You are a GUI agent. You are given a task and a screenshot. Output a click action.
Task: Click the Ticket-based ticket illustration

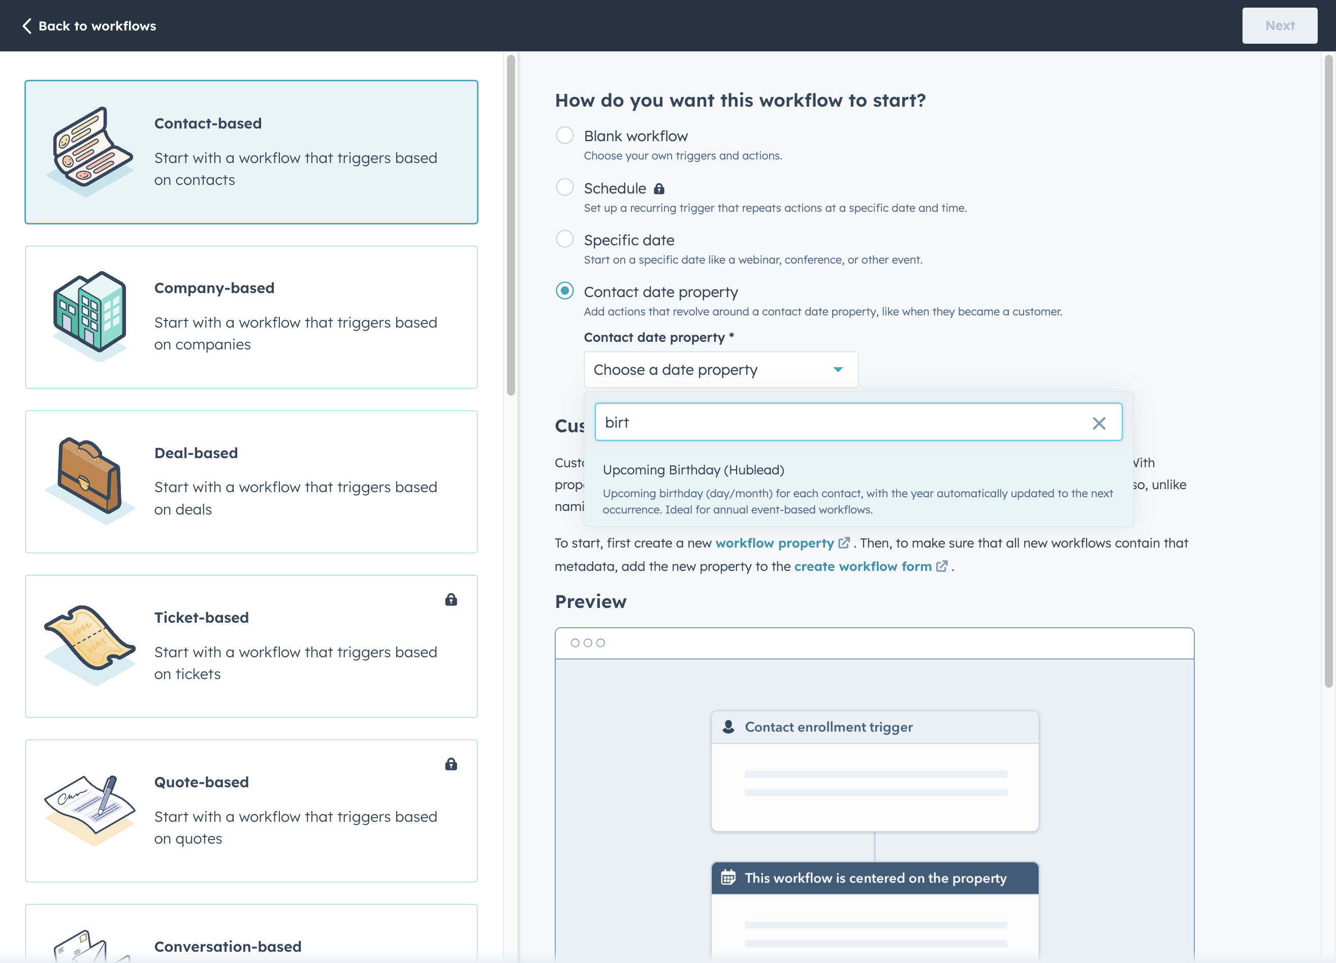pos(89,646)
